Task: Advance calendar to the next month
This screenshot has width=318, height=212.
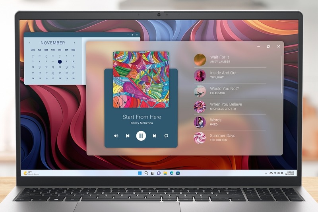Action: (x=74, y=43)
